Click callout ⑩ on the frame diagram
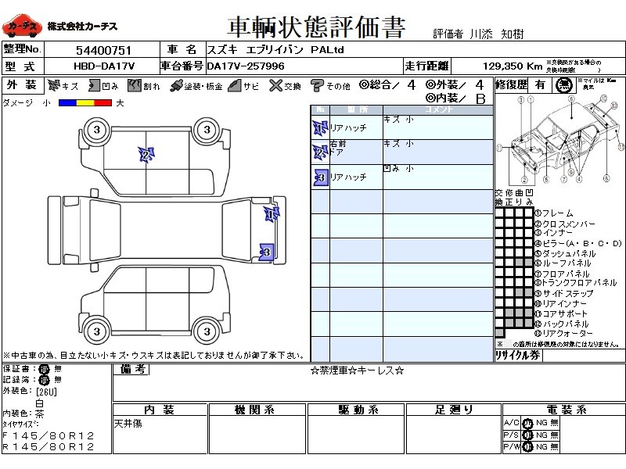This screenshot has width=626, height=469. pos(603,98)
